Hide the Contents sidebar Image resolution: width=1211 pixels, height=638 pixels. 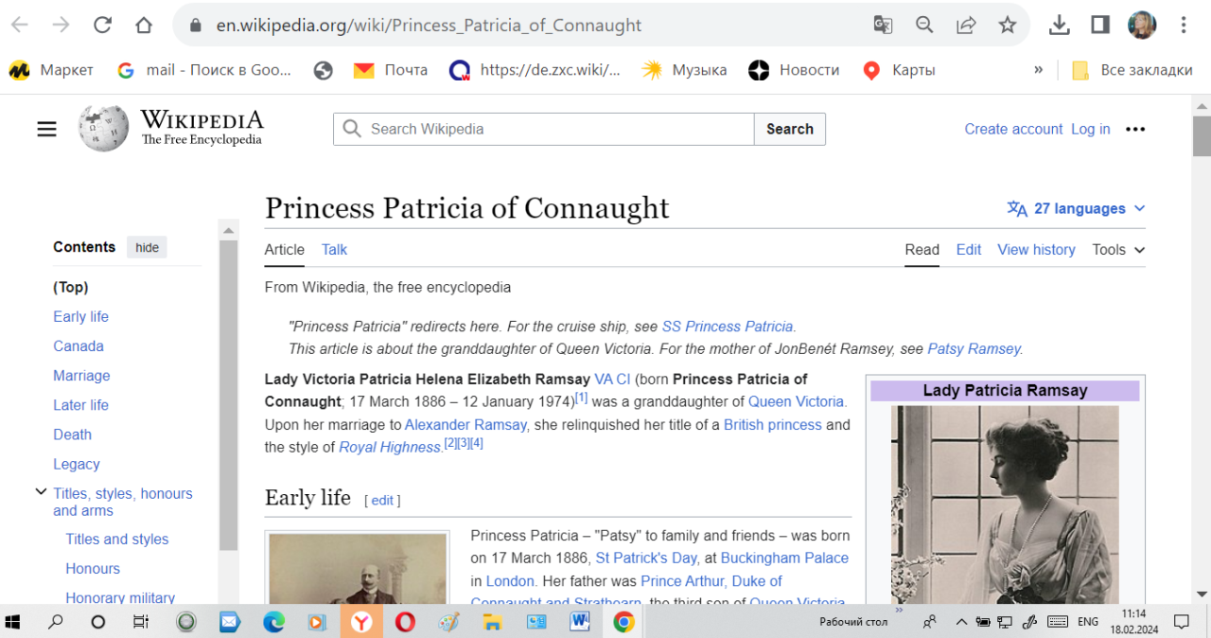tap(147, 247)
